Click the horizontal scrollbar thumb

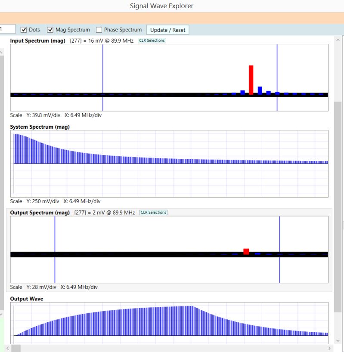click(16, 348)
